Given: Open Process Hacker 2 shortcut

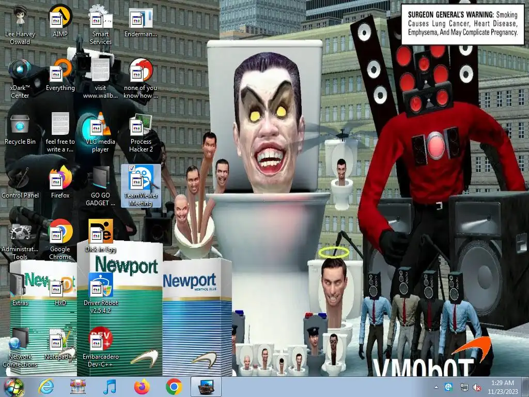Looking at the screenshot, I should click(x=141, y=133).
